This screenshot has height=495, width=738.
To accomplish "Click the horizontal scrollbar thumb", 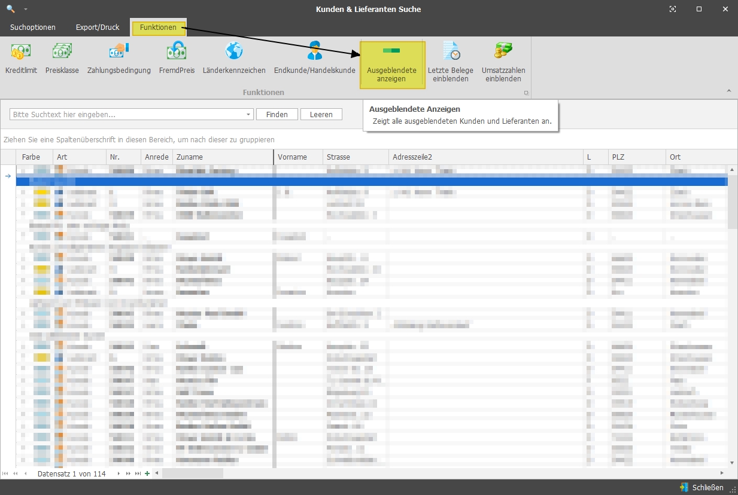I will (x=192, y=473).
